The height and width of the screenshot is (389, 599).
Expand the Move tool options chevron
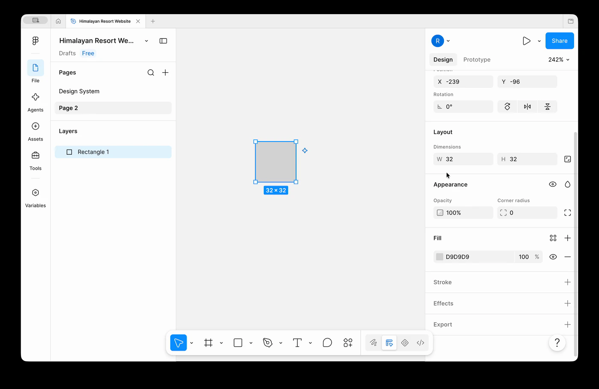(191, 342)
